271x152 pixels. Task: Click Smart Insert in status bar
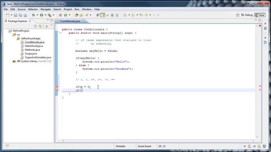[x=144, y=147]
